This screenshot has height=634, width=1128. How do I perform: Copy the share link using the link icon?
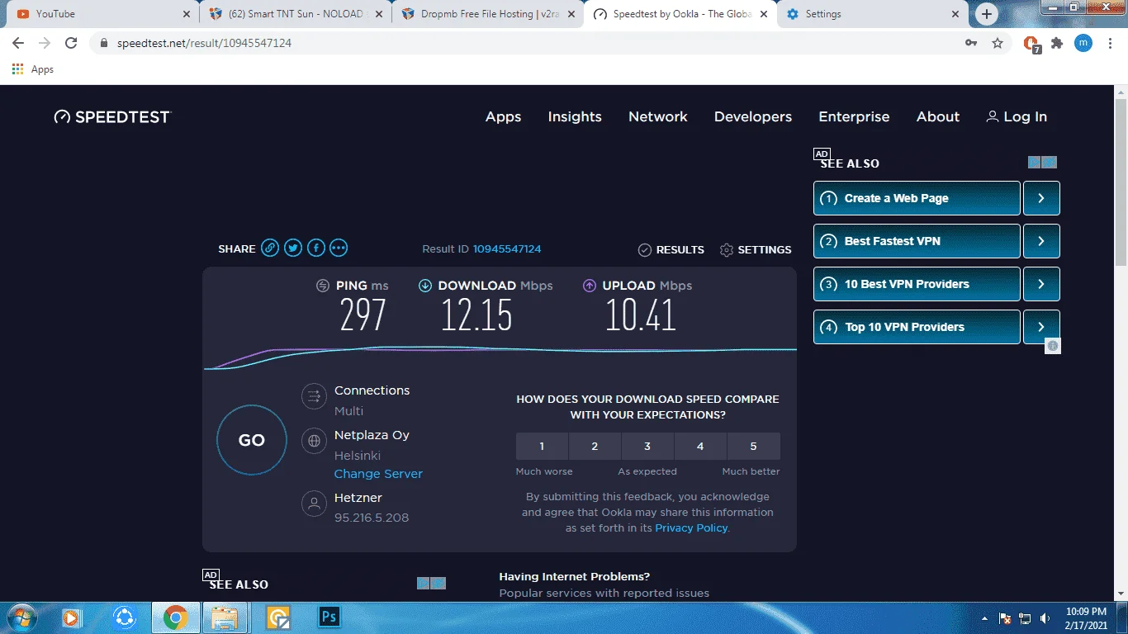tap(270, 248)
